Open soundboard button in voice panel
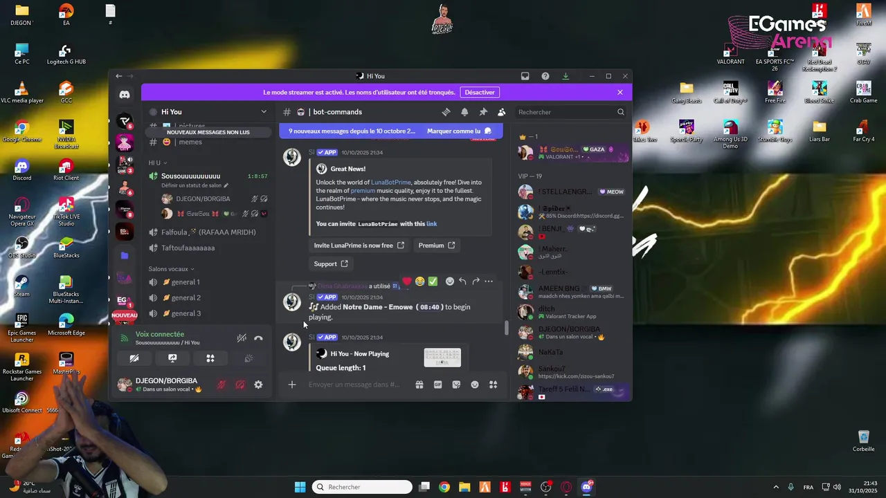This screenshot has height=498, width=886. pyautogui.click(x=248, y=358)
